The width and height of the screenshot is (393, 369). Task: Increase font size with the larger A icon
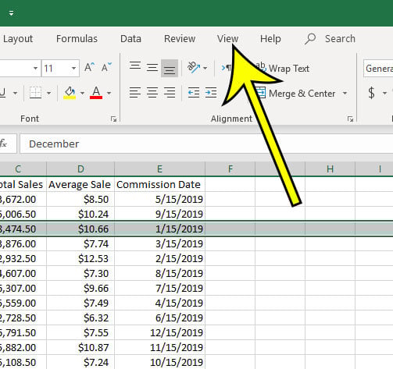coord(89,68)
